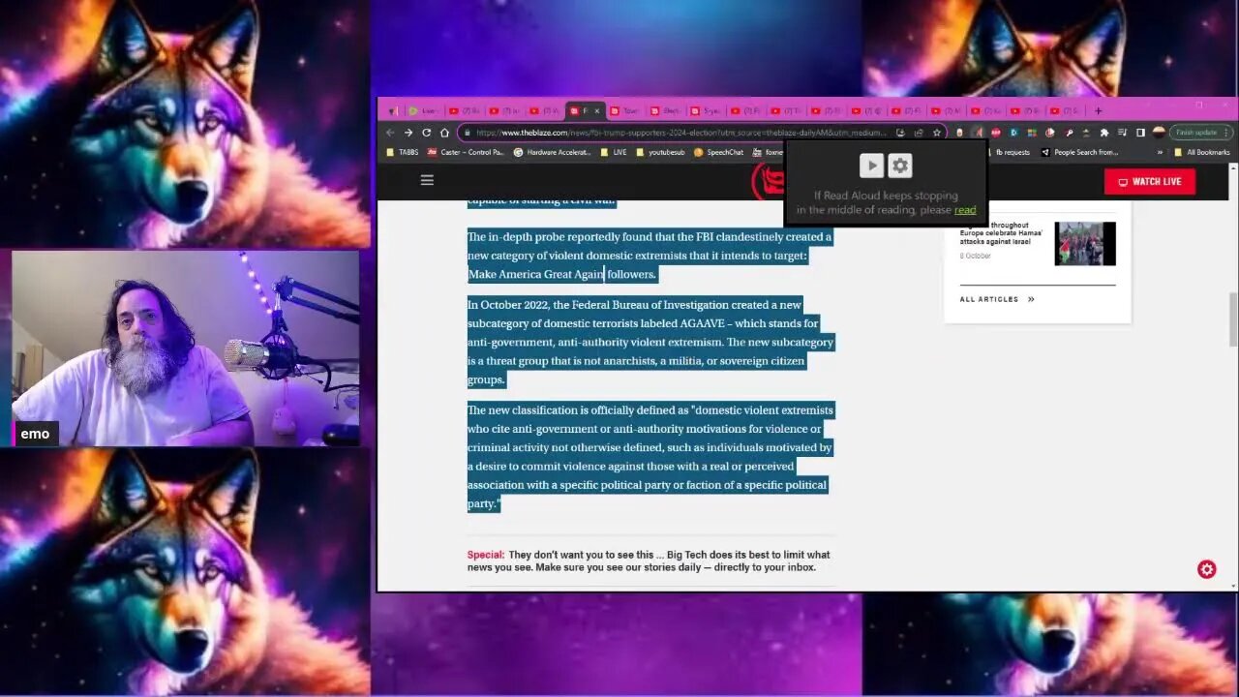Switch to the Live tab
The height and width of the screenshot is (697, 1239).
click(422, 110)
